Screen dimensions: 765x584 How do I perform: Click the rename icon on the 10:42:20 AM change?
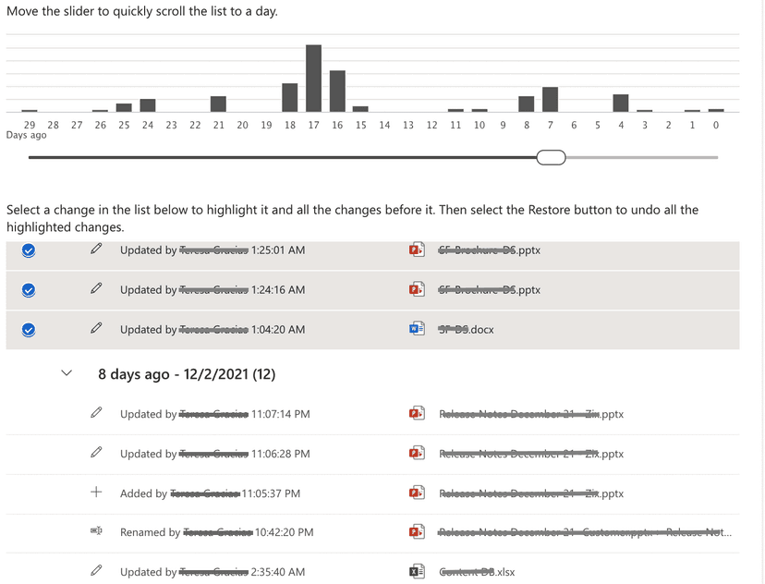click(x=96, y=531)
